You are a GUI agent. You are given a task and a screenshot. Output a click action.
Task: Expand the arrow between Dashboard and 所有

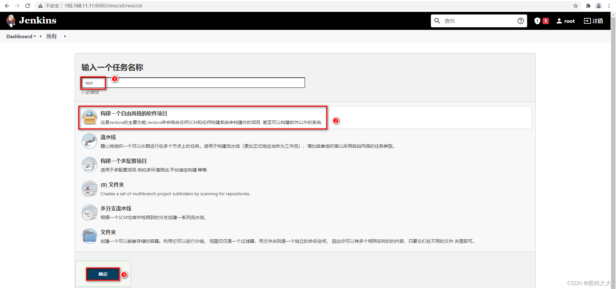click(x=41, y=36)
